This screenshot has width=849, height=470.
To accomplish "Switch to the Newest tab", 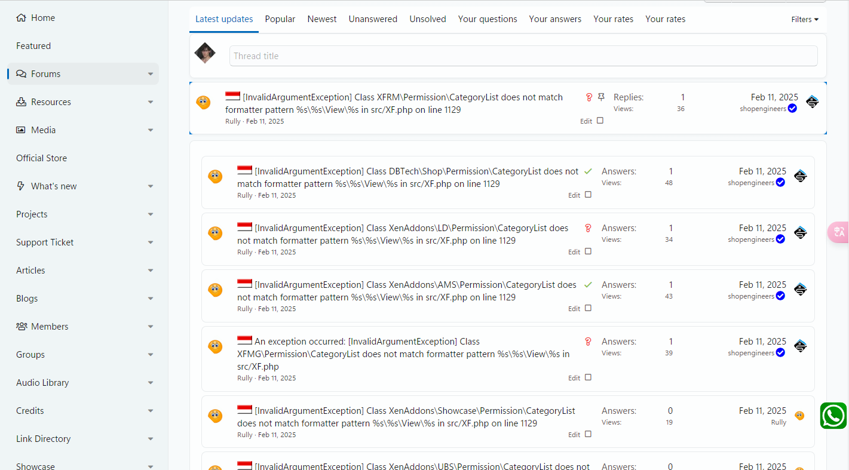I will [322, 19].
